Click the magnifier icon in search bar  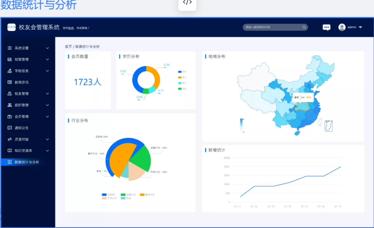[304, 27]
